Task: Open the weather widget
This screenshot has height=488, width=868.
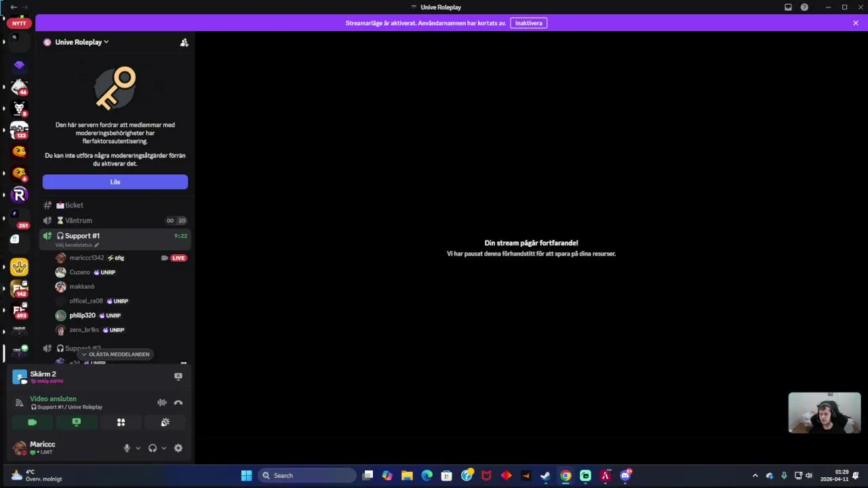Action: [x=37, y=475]
